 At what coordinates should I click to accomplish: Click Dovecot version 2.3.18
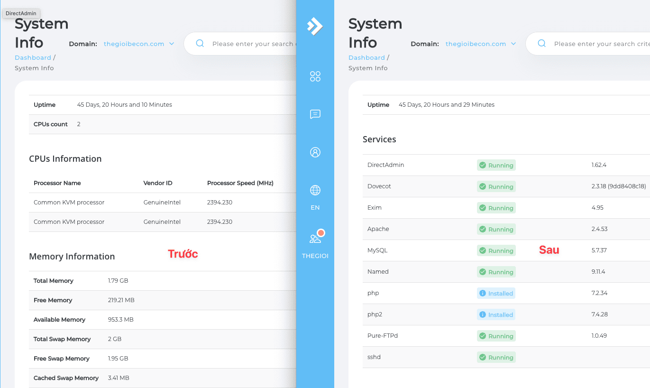pos(619,186)
